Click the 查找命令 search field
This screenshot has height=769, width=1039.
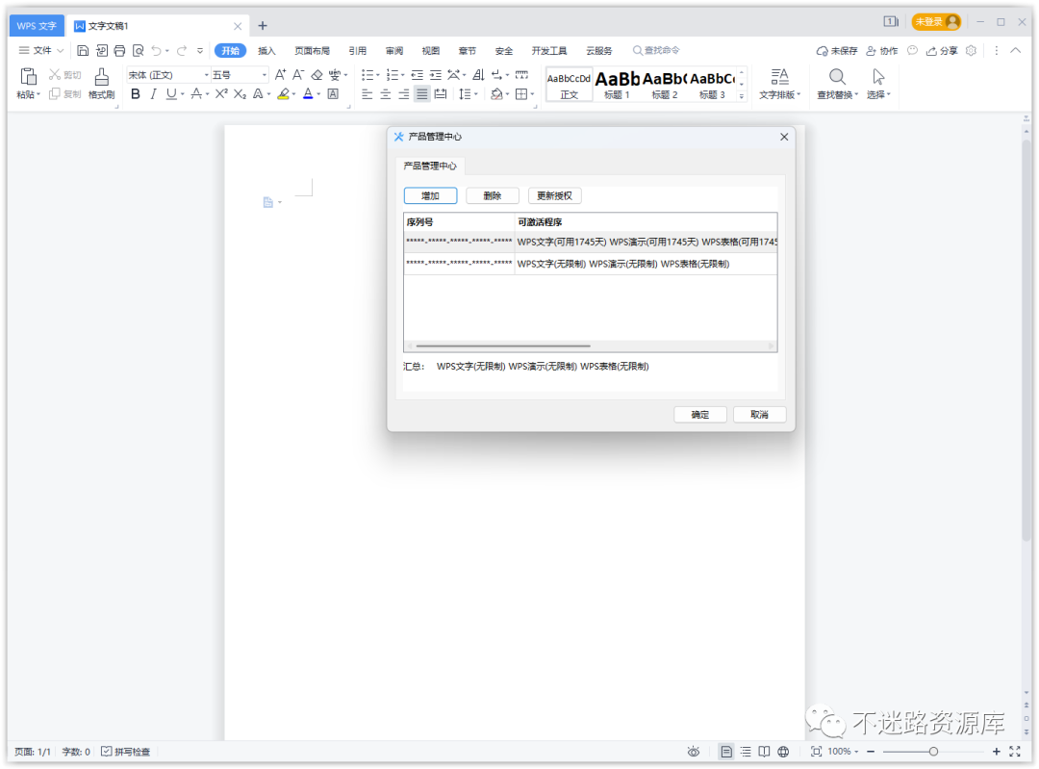tap(656, 50)
